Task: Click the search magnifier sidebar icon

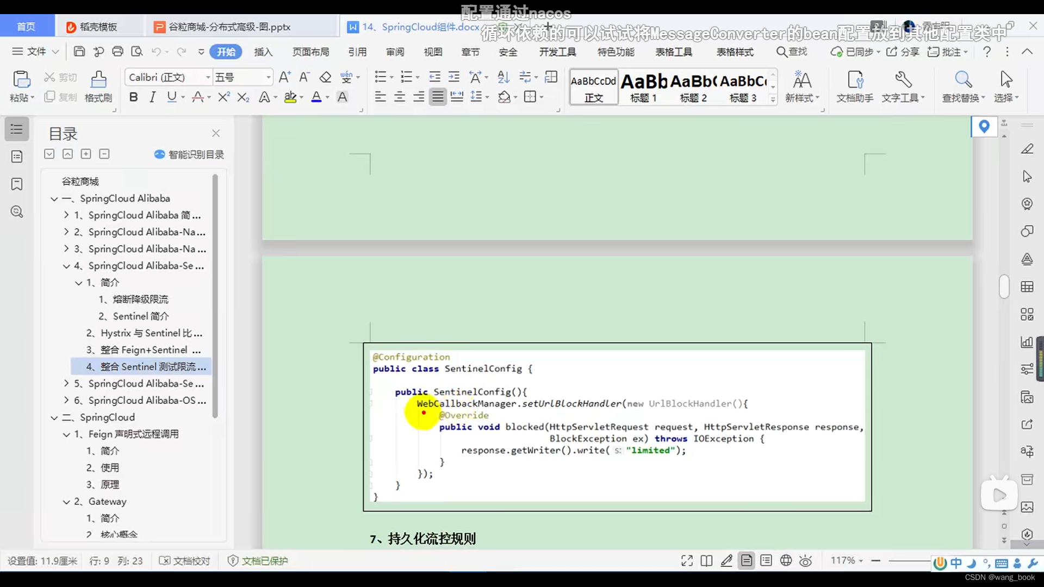Action: click(x=17, y=212)
